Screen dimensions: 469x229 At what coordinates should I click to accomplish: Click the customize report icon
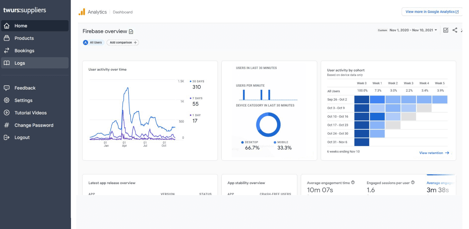pos(446,30)
